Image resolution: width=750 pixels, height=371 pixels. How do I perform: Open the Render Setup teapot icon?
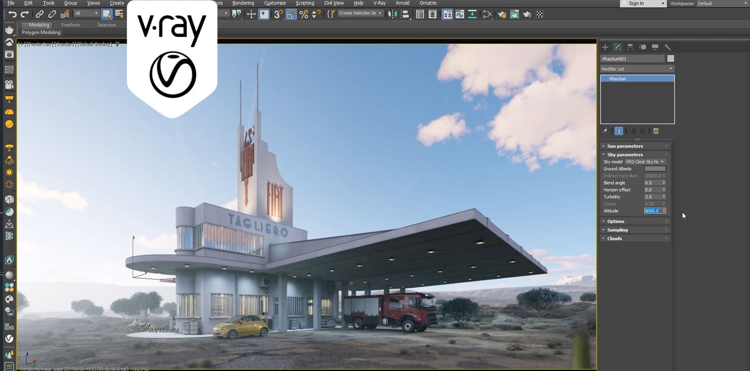click(x=502, y=14)
